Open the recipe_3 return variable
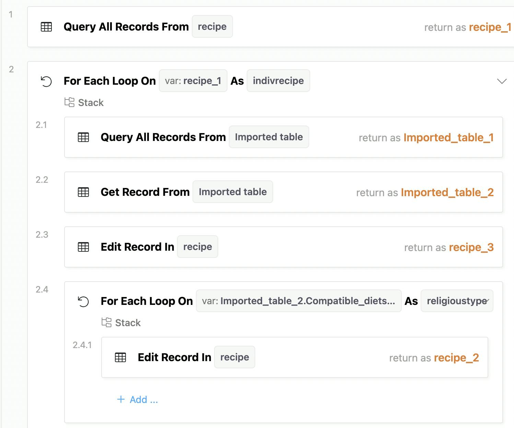This screenshot has height=428, width=514. (x=471, y=247)
